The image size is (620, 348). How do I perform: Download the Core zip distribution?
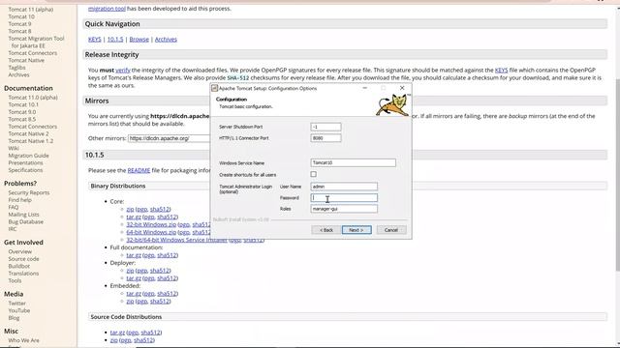[x=130, y=209]
